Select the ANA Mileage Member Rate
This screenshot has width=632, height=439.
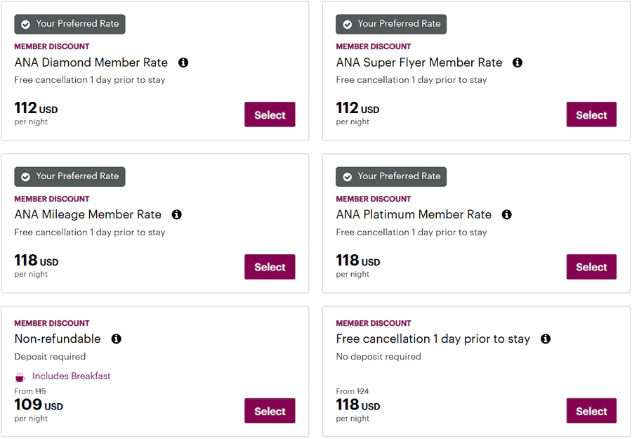pyautogui.click(x=270, y=267)
